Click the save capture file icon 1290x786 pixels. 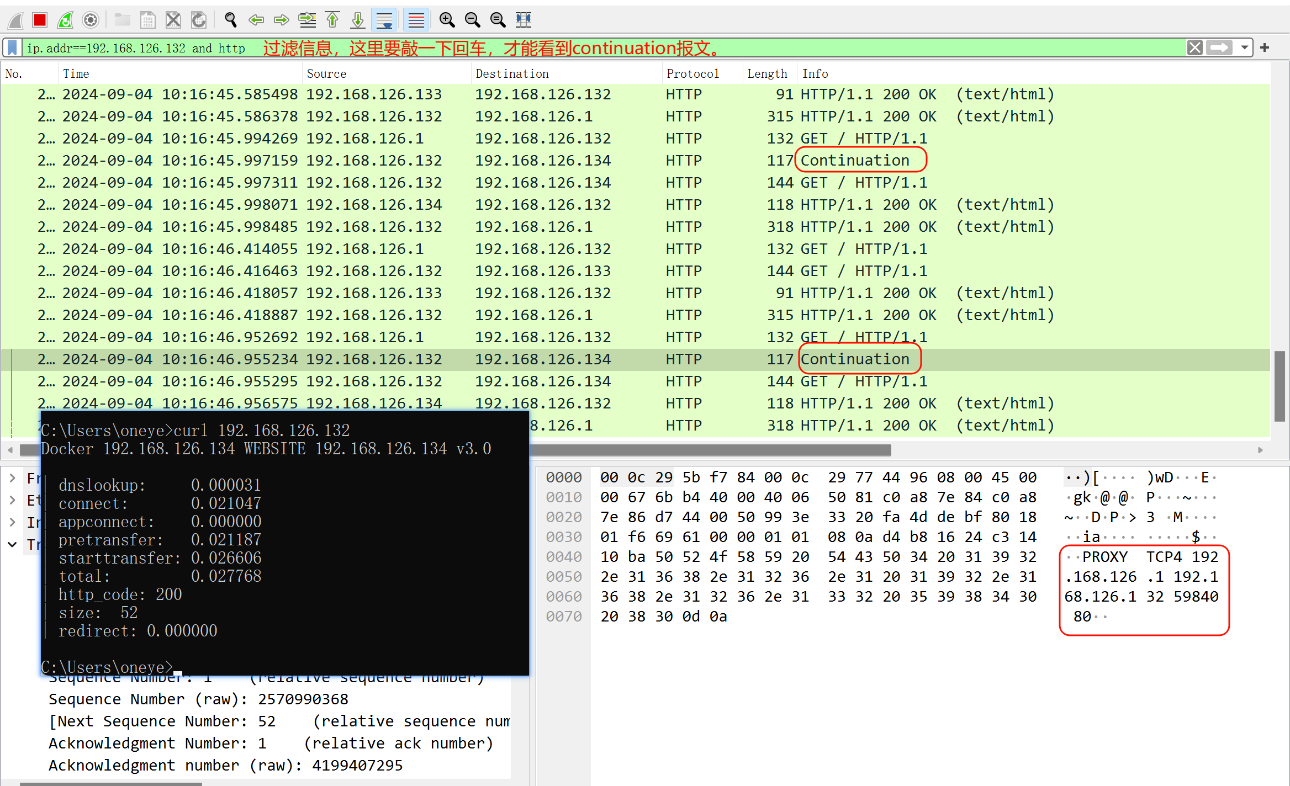[x=149, y=15]
